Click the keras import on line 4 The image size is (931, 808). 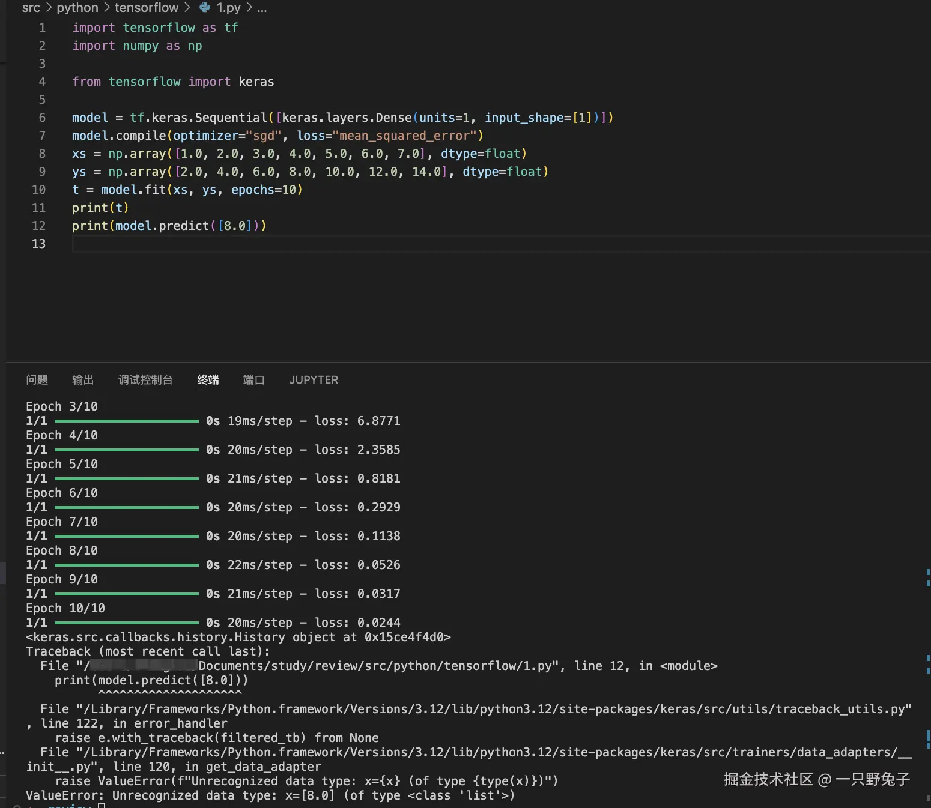click(x=256, y=82)
